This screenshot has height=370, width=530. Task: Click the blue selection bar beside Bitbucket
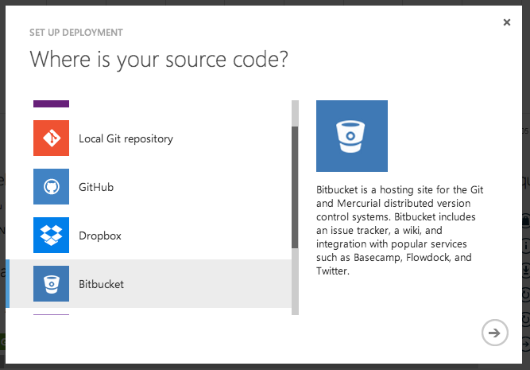tap(7, 284)
